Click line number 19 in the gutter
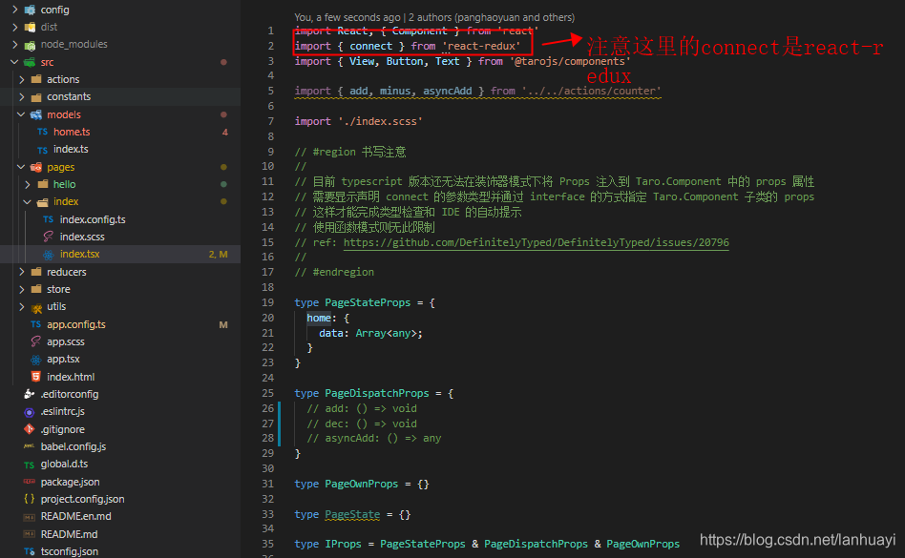 (268, 302)
